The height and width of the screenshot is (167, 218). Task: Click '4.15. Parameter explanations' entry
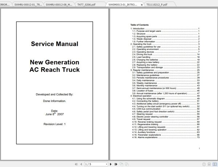[166, 135]
